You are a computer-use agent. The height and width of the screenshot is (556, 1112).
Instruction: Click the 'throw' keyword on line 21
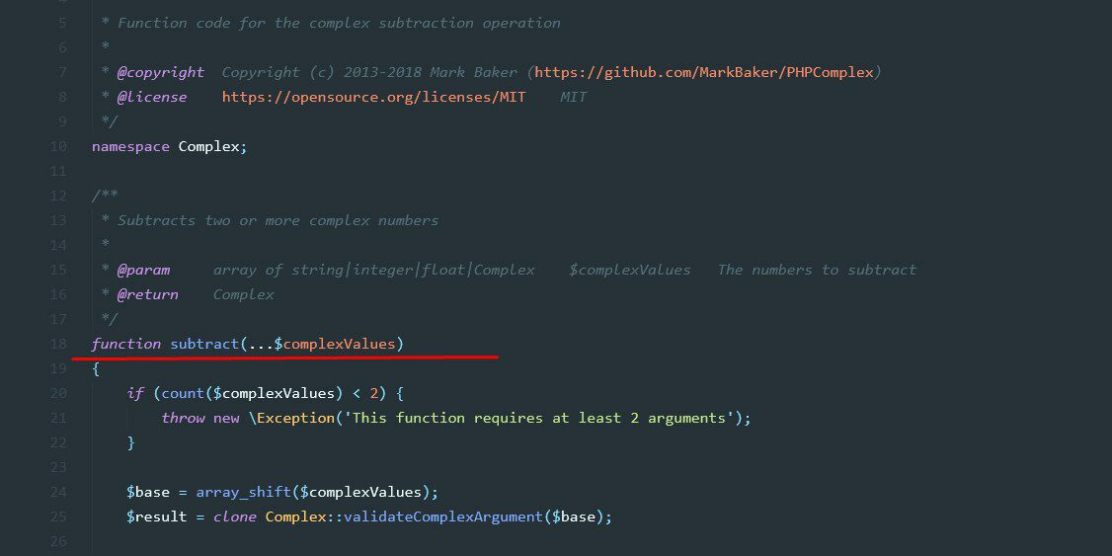[183, 419]
